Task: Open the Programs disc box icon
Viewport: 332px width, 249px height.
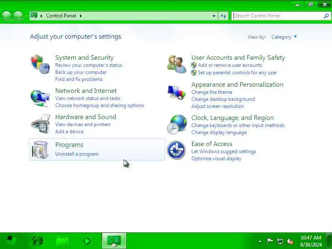Action: tap(40, 149)
